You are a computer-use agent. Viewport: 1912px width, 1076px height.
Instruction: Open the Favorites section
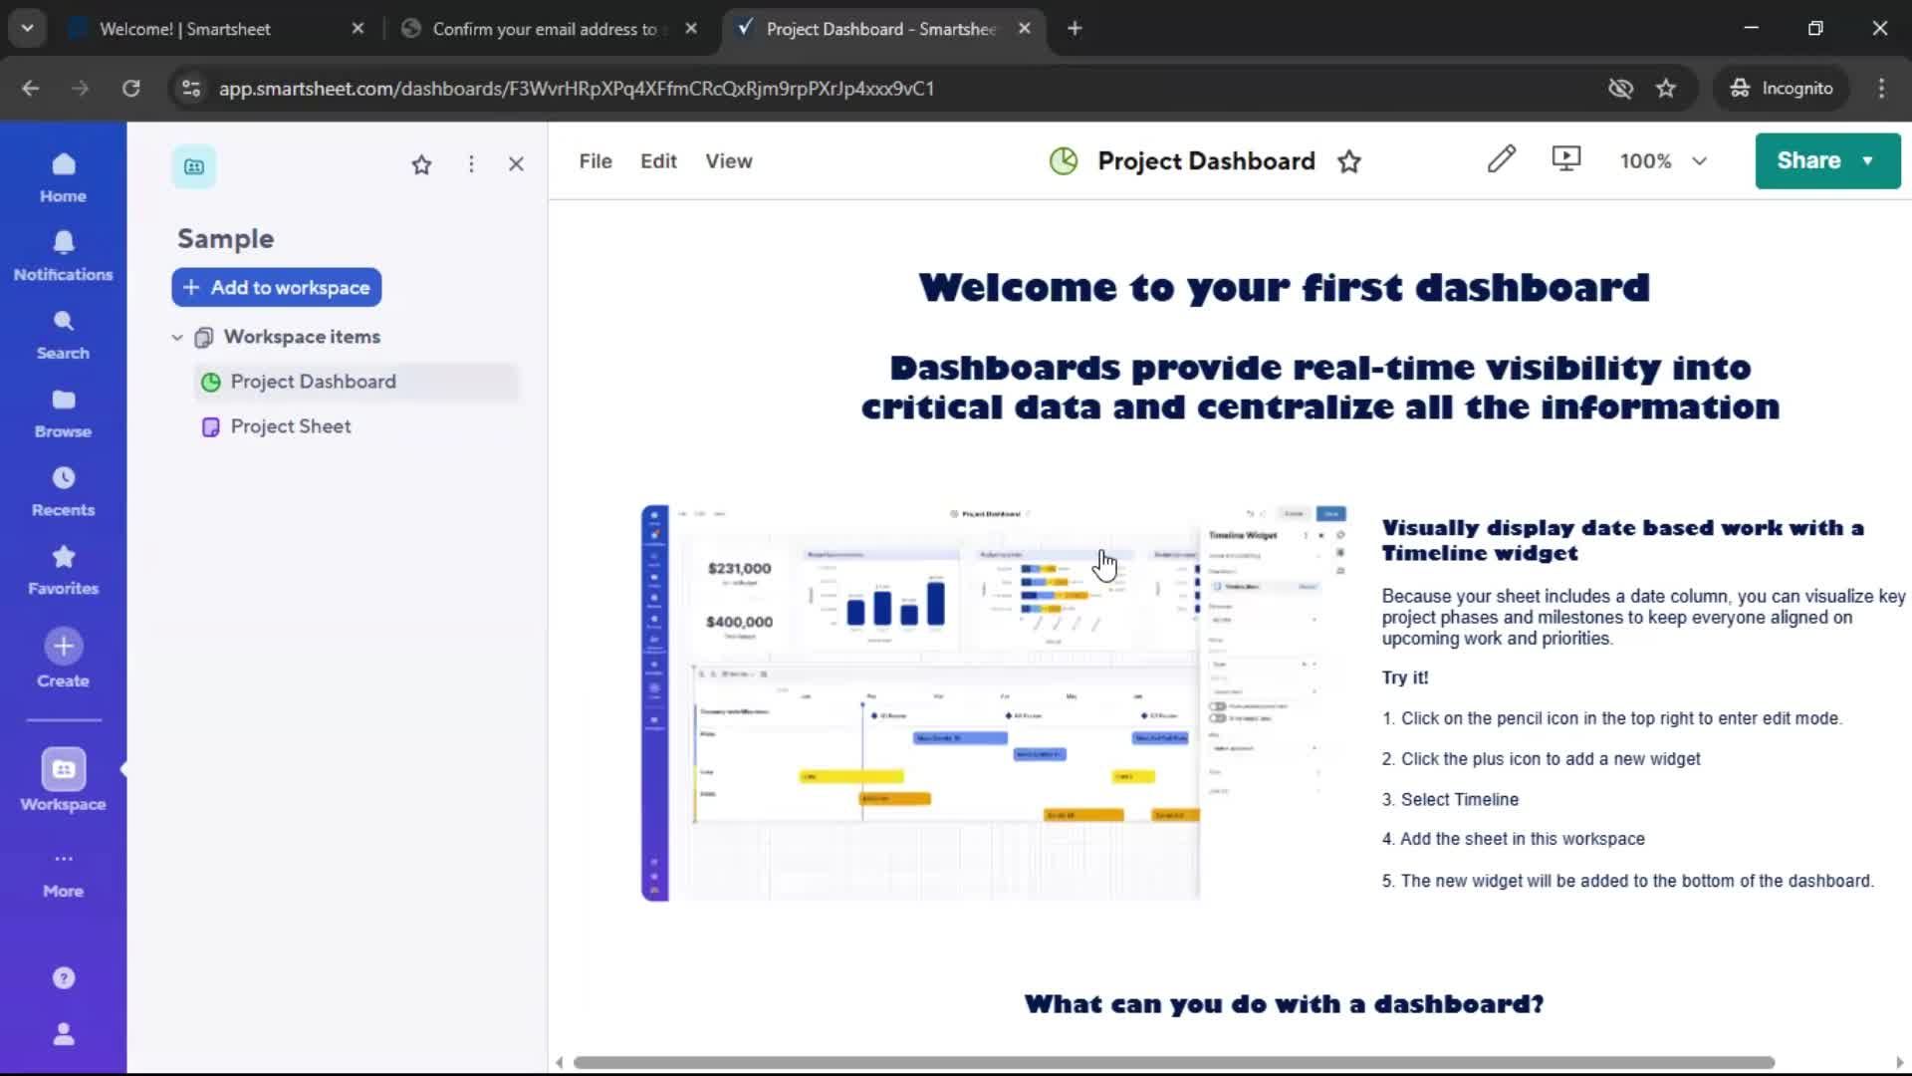coord(63,568)
